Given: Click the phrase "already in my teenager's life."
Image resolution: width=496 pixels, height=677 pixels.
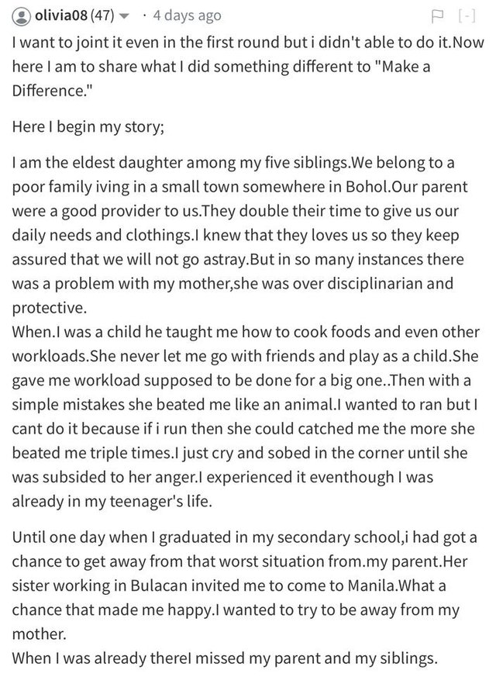Looking at the screenshot, I should tap(112, 501).
